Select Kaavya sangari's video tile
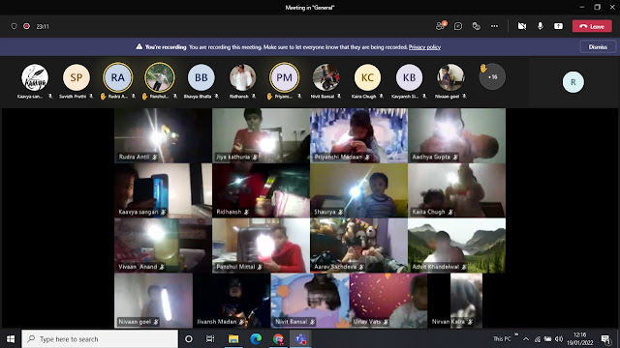 (164, 190)
